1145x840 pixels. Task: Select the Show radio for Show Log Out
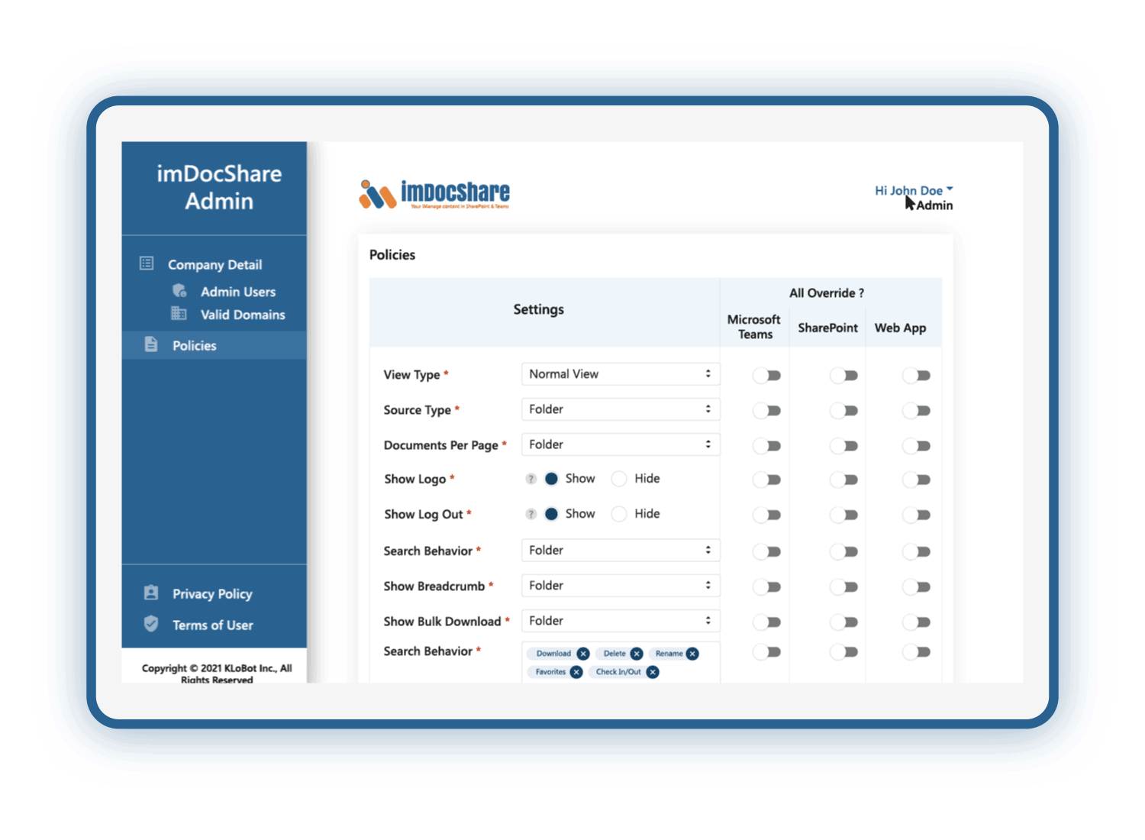[551, 514]
